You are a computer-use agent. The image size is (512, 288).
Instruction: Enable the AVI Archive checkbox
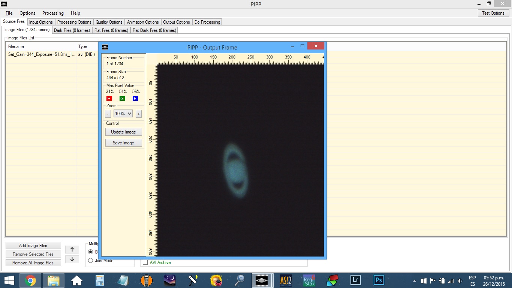(145, 262)
